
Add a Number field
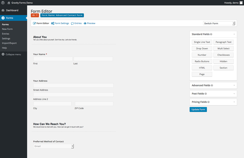pyautogui.click(x=202, y=55)
